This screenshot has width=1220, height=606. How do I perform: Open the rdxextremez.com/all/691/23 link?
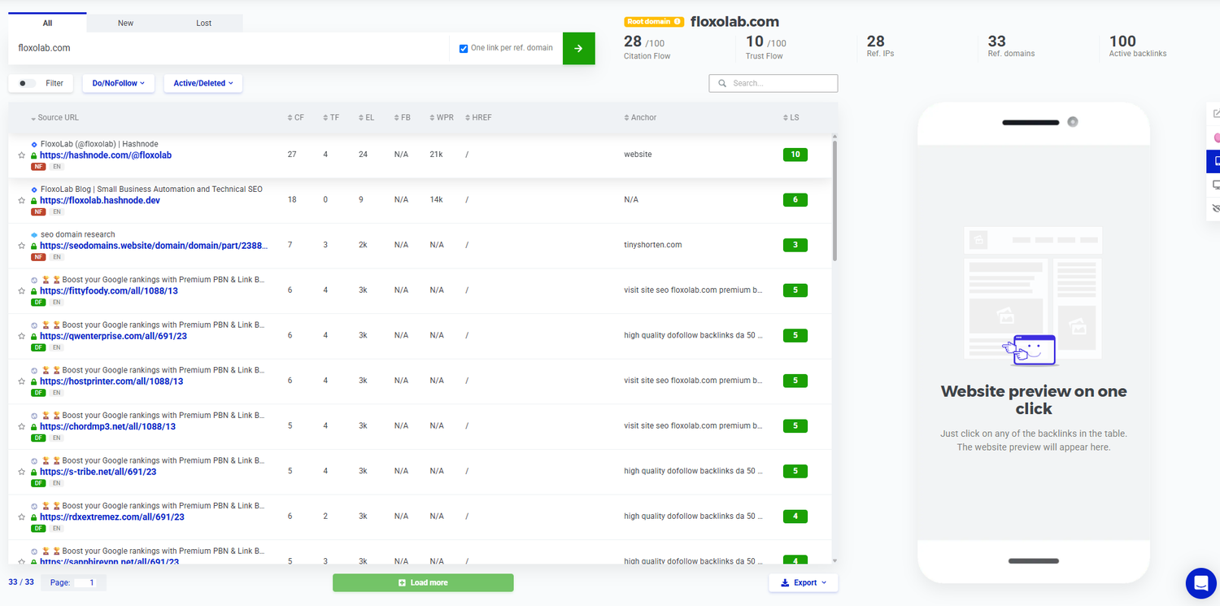point(112,517)
